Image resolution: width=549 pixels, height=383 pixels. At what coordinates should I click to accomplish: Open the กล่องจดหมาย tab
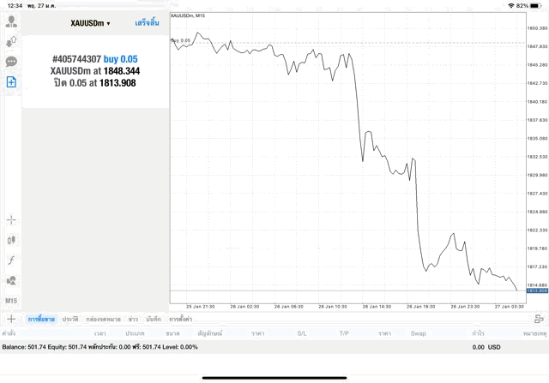click(104, 319)
